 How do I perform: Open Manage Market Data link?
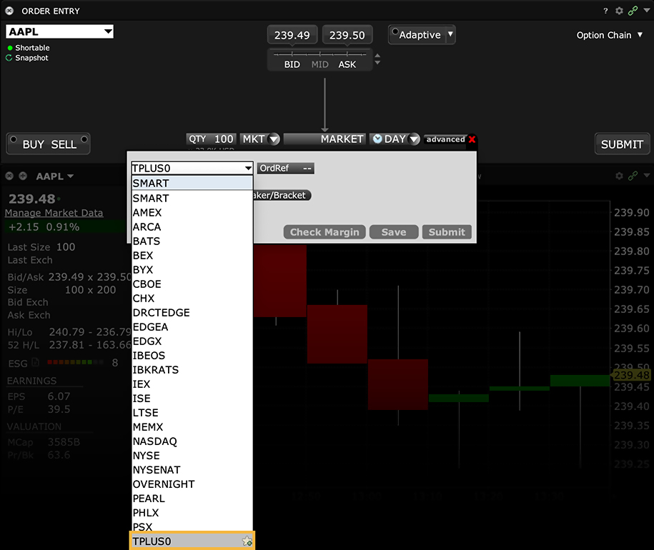[x=54, y=213]
